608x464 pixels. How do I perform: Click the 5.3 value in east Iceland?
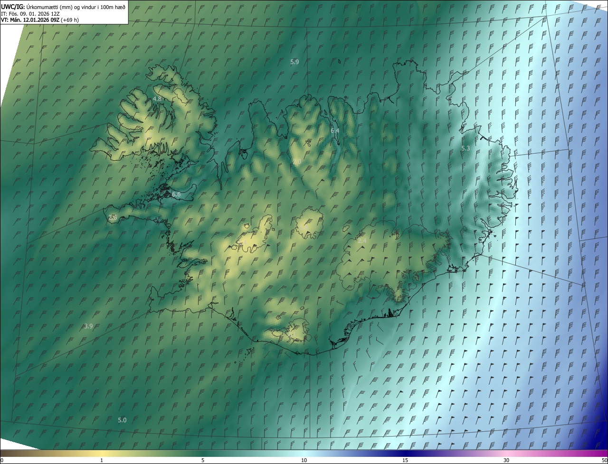tap(465, 148)
